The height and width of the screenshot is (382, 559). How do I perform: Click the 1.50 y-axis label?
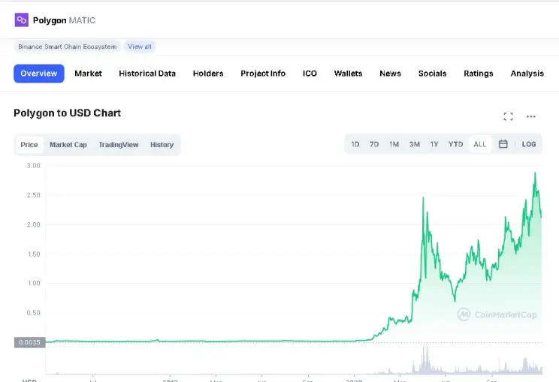(34, 254)
